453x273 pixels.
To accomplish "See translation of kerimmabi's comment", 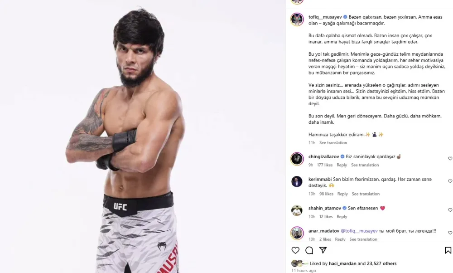I will click(366, 194).
